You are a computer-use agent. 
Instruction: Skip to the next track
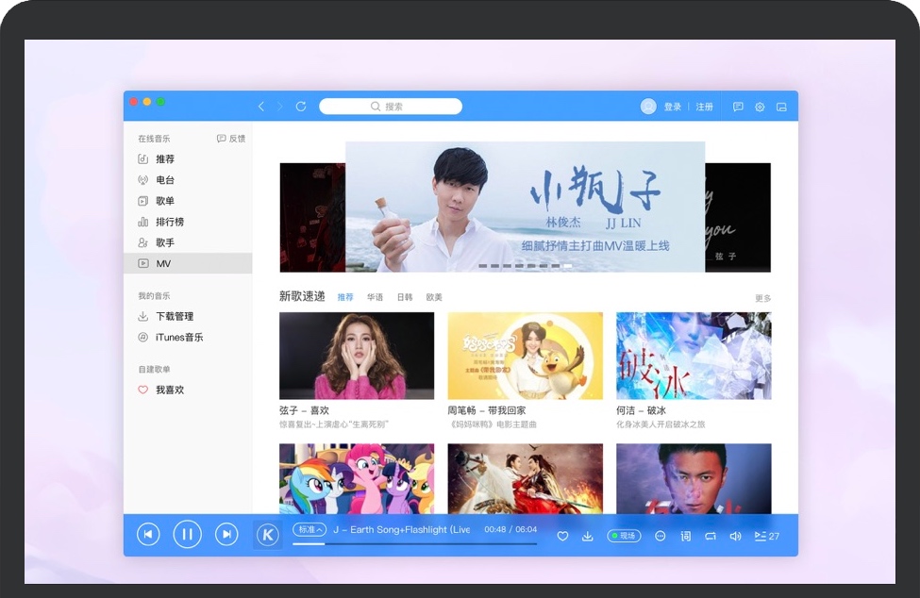226,535
